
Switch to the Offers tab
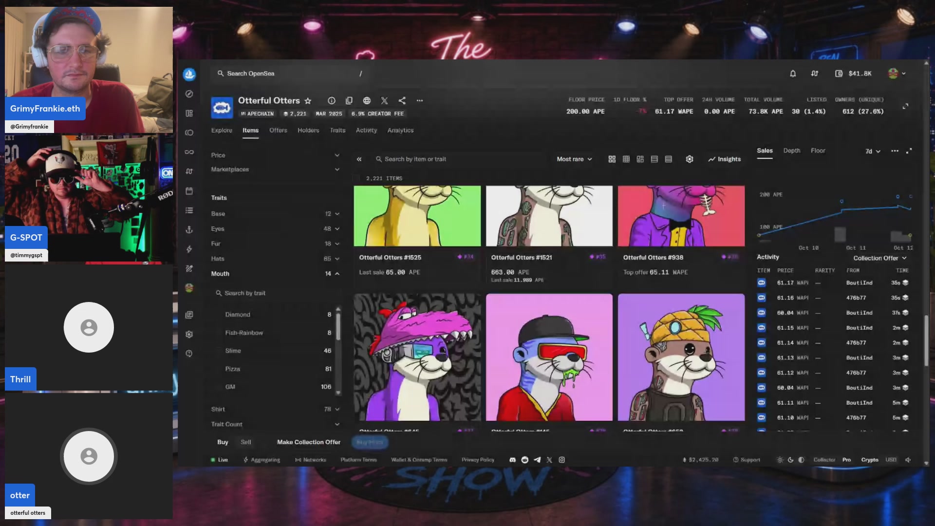point(278,131)
